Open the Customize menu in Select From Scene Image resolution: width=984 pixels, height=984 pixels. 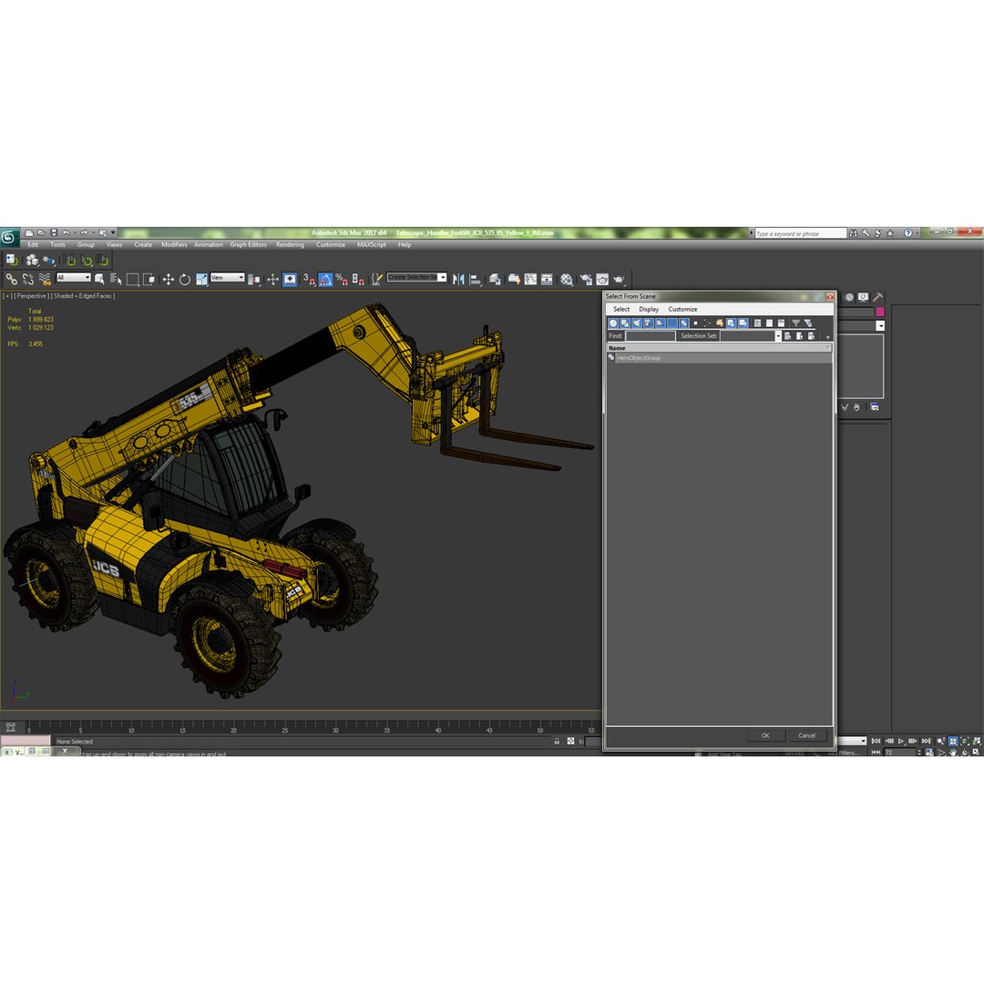[x=682, y=310]
